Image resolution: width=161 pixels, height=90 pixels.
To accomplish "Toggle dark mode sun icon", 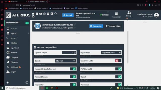I will pos(8,82).
